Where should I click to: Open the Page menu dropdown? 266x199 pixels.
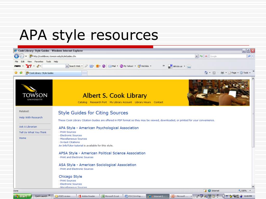[x=233, y=73]
